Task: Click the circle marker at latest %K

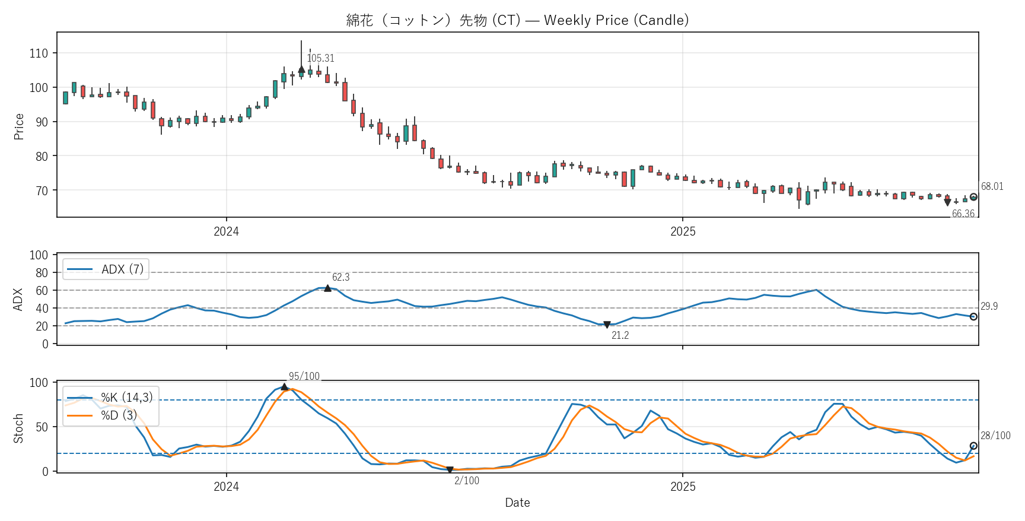Action: tap(973, 446)
